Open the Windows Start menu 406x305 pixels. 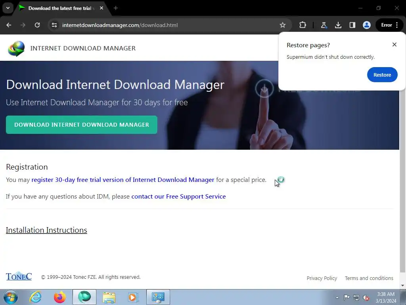(10, 297)
